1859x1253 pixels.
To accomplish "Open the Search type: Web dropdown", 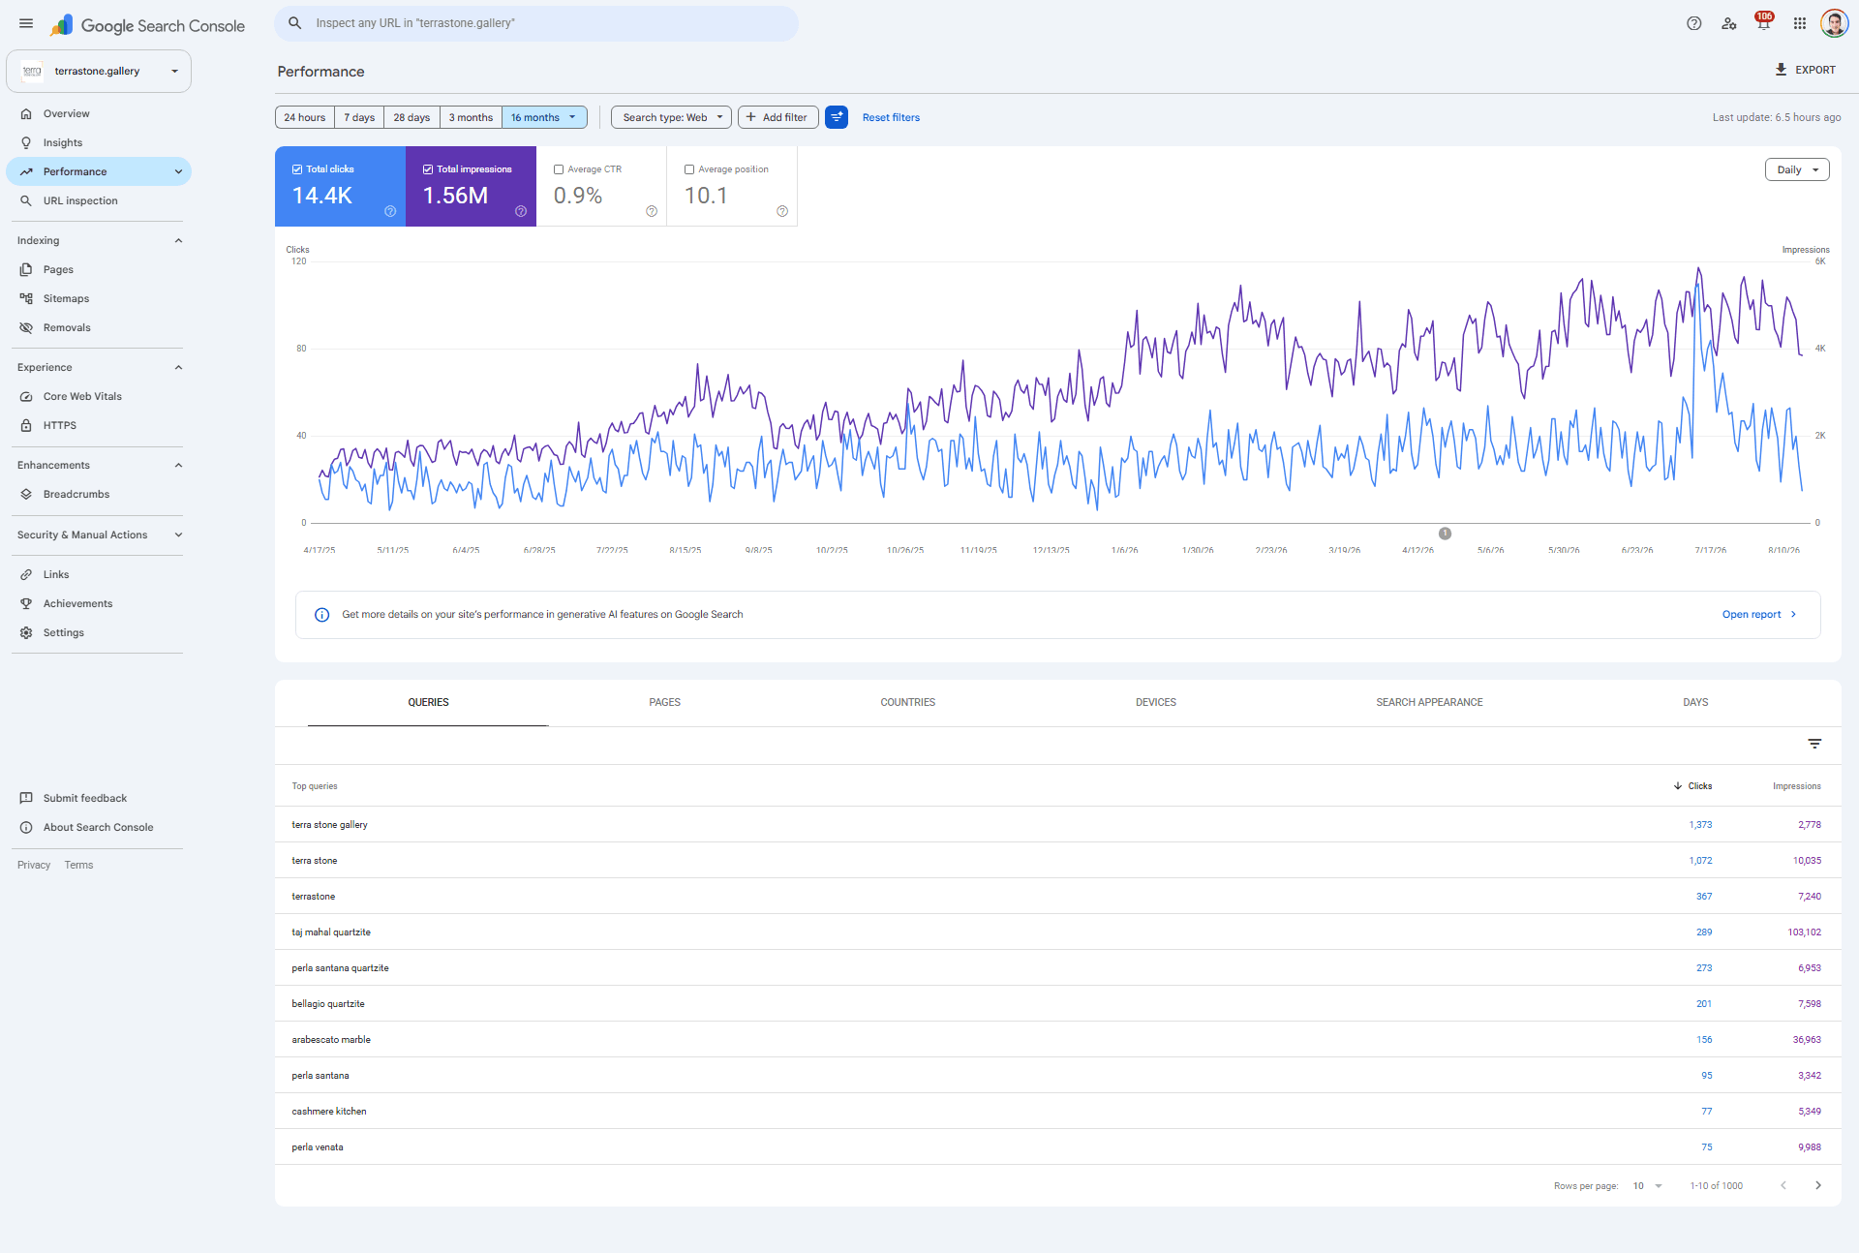I will (x=671, y=117).
